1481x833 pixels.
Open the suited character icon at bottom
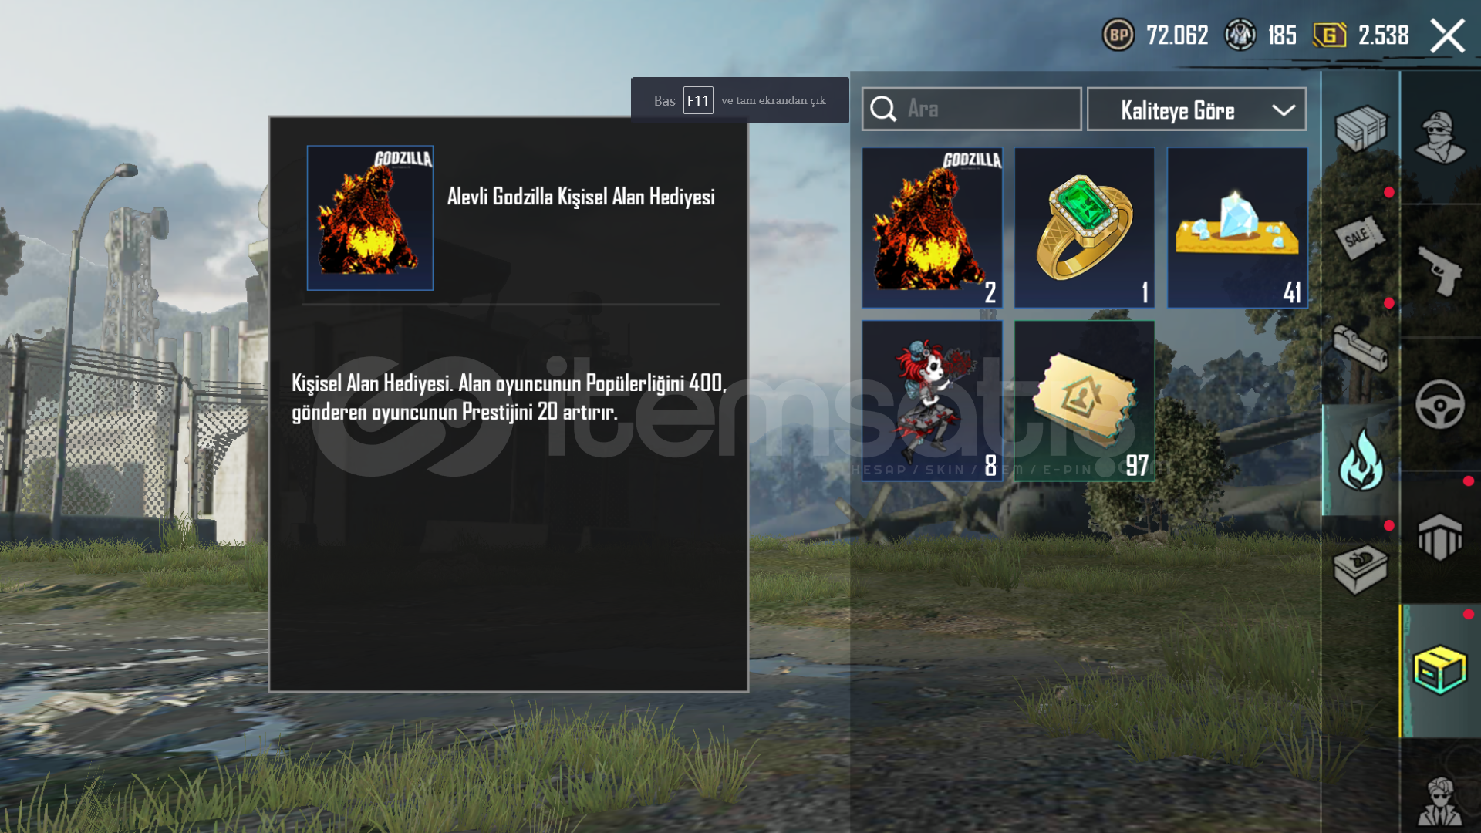[x=1440, y=802]
